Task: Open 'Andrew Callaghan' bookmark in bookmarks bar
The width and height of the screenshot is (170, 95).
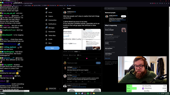Action: [x=27, y=5]
